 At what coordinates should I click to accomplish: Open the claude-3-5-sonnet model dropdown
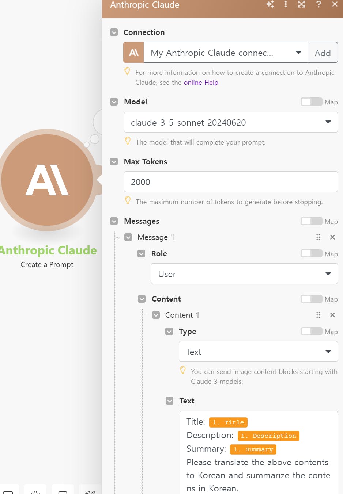[231, 122]
